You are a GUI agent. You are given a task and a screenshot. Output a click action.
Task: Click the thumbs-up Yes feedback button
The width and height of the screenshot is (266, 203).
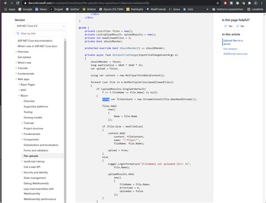coord(228,26)
